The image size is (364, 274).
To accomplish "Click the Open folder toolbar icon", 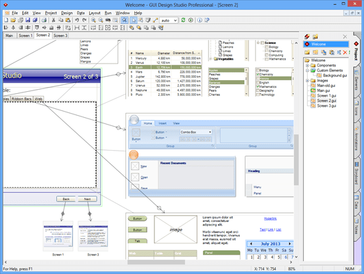I will (13, 20).
